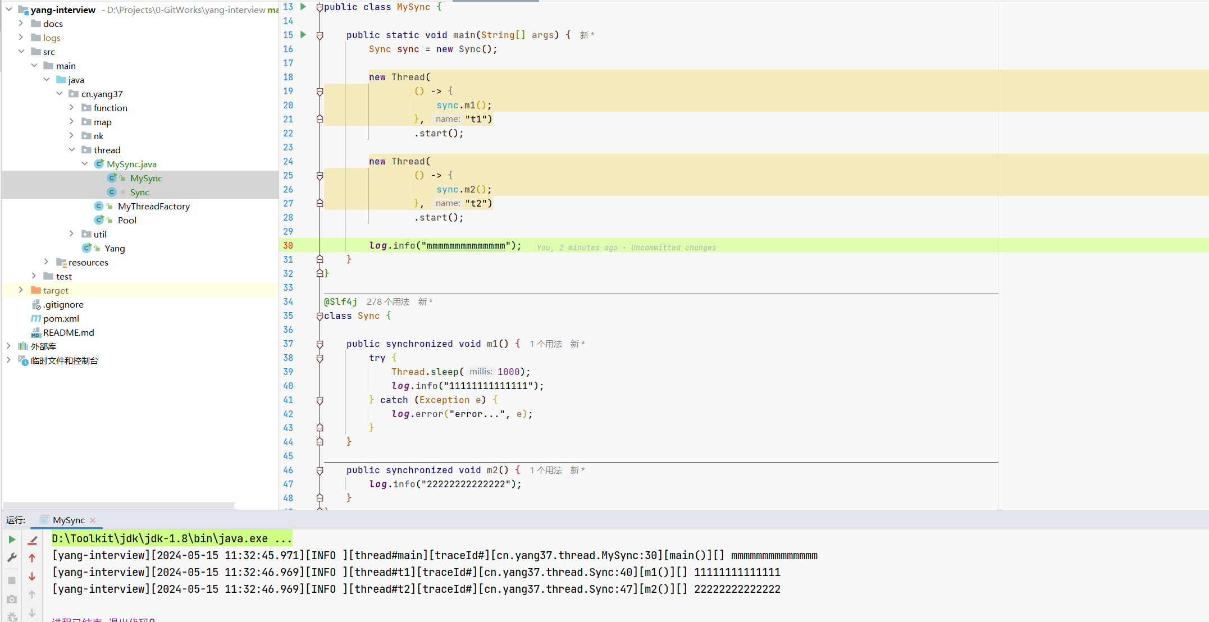Select the nk package
Screen dimensions: 1209x622
(x=98, y=136)
